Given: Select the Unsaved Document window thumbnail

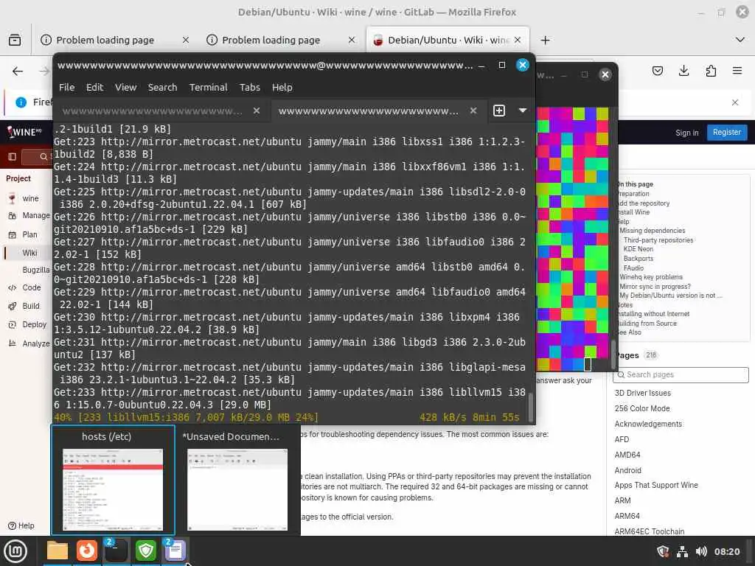Looking at the screenshot, I should click(x=237, y=481).
